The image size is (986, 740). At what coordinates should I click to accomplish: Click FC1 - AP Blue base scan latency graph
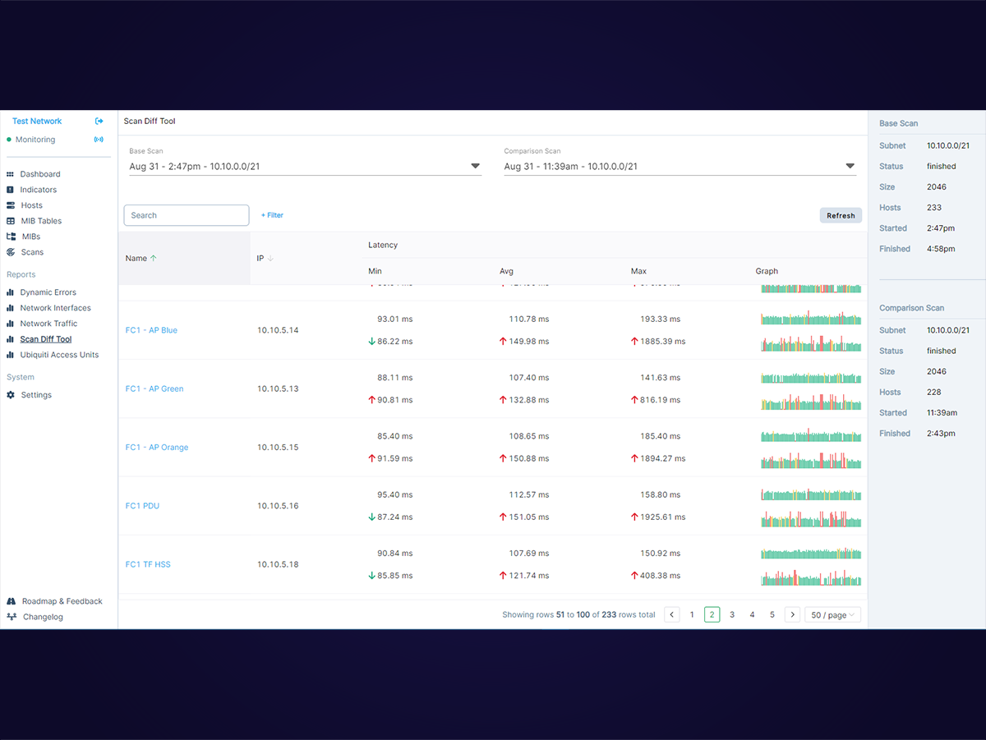tap(811, 319)
